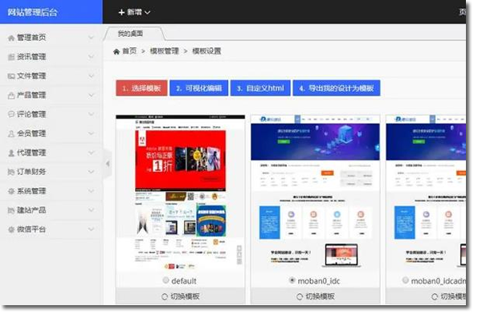Expand the 会员管理 menu chevron
Image resolution: width=482 pixels, height=314 pixels.
[x=91, y=133]
